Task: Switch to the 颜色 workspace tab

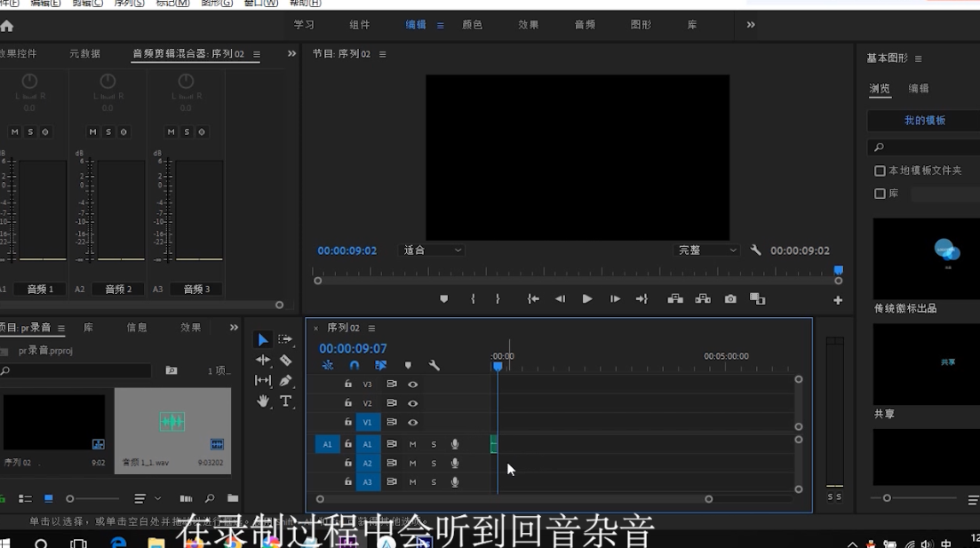Action: click(x=472, y=25)
